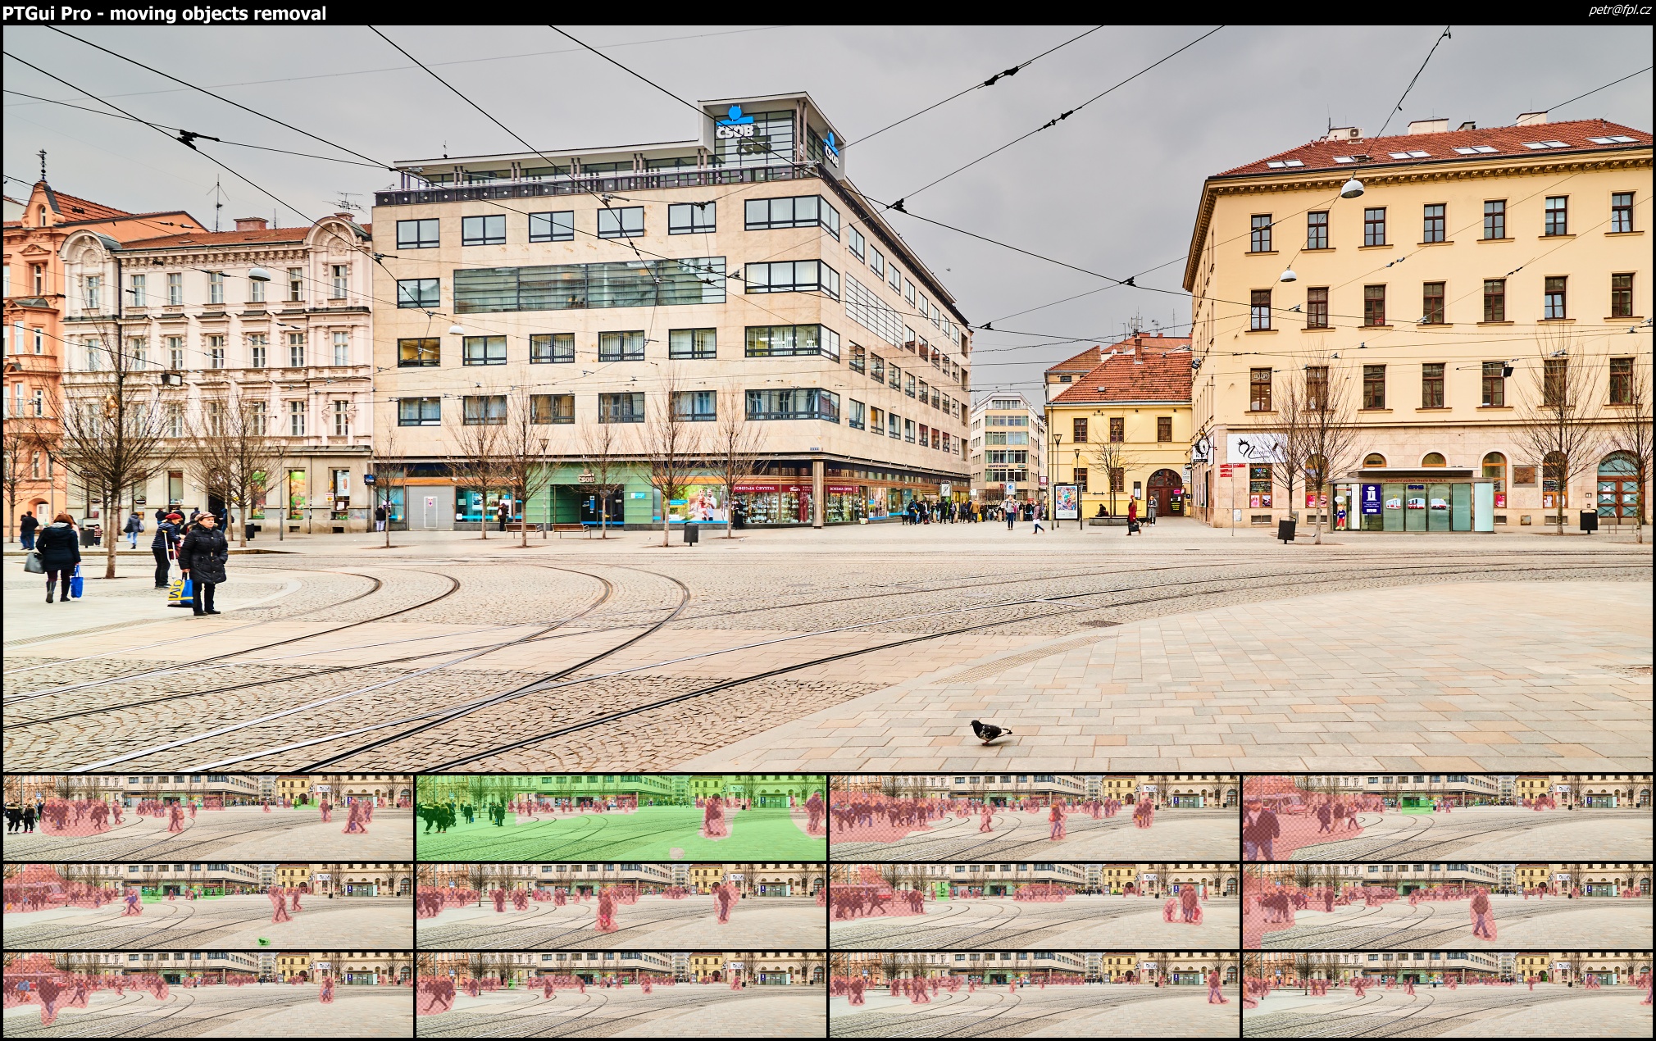Click the 'PTGui Pro - moving objects removal' title

(x=165, y=13)
